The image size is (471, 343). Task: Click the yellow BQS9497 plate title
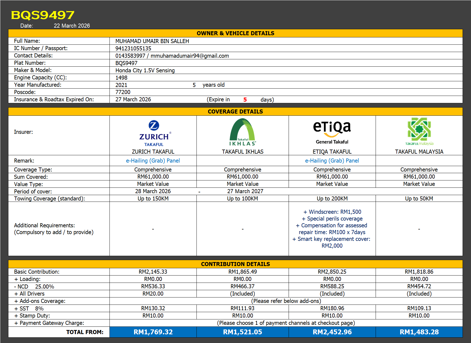(43, 15)
